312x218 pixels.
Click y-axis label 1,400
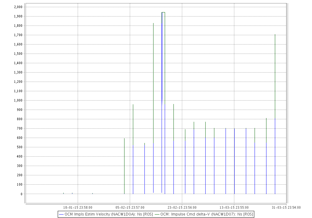pos(18,63)
